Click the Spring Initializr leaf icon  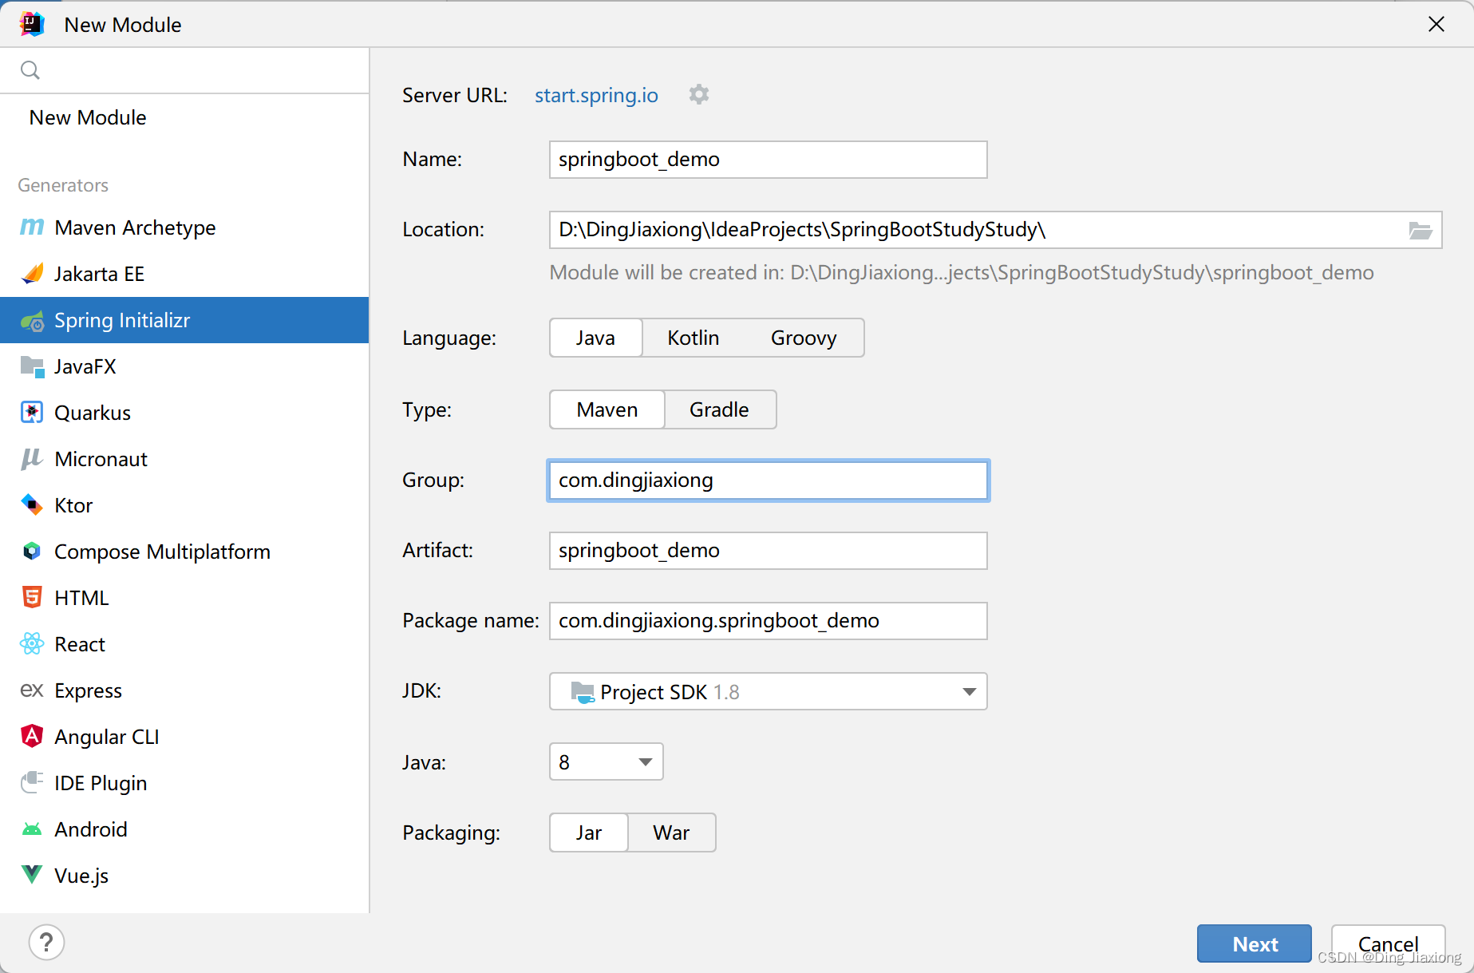(32, 321)
